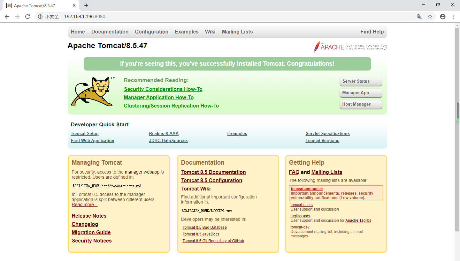Open the tomcat-users mailing list link
460x261 pixels.
[302, 205]
